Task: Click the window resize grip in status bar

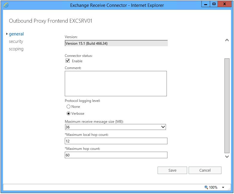Action: (x=229, y=189)
